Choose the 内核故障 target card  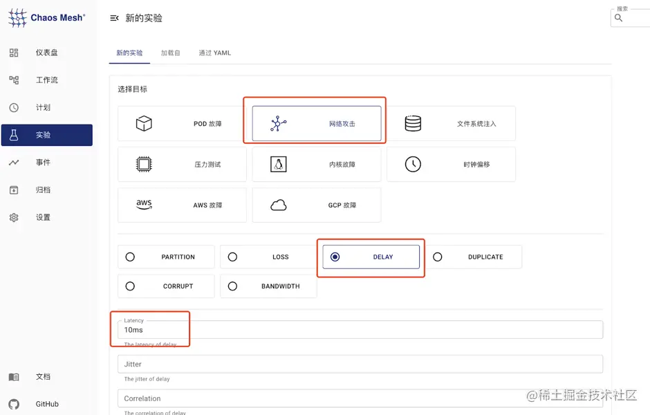tap(317, 164)
